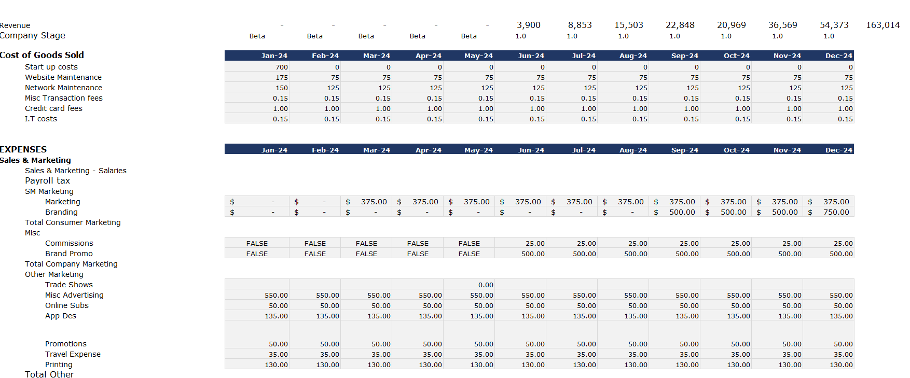Select the Sales & Marketing - Salaries label
Image resolution: width=910 pixels, height=378 pixels.
(75, 171)
